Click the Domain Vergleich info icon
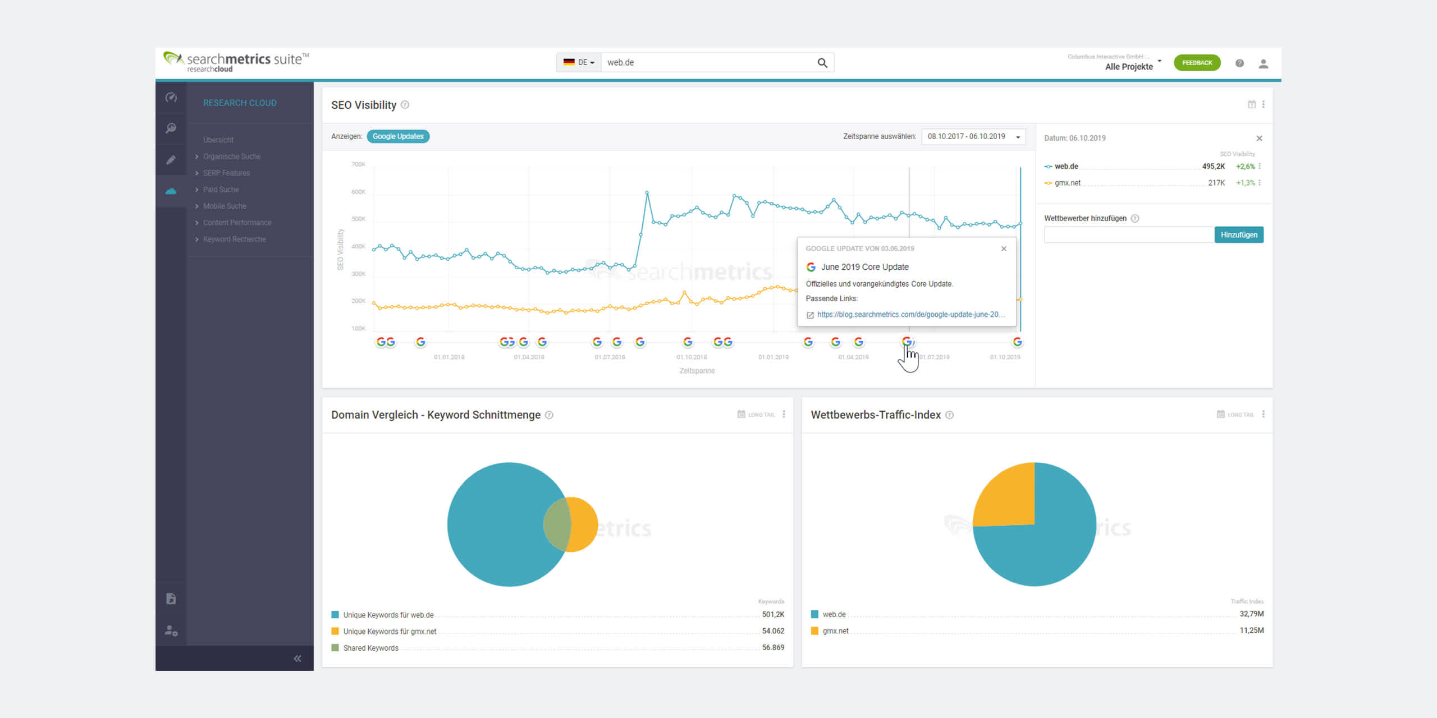This screenshot has height=718, width=1437. pyautogui.click(x=549, y=415)
